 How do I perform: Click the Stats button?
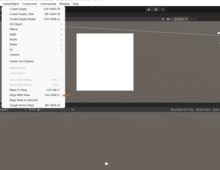[x=216, y=110]
